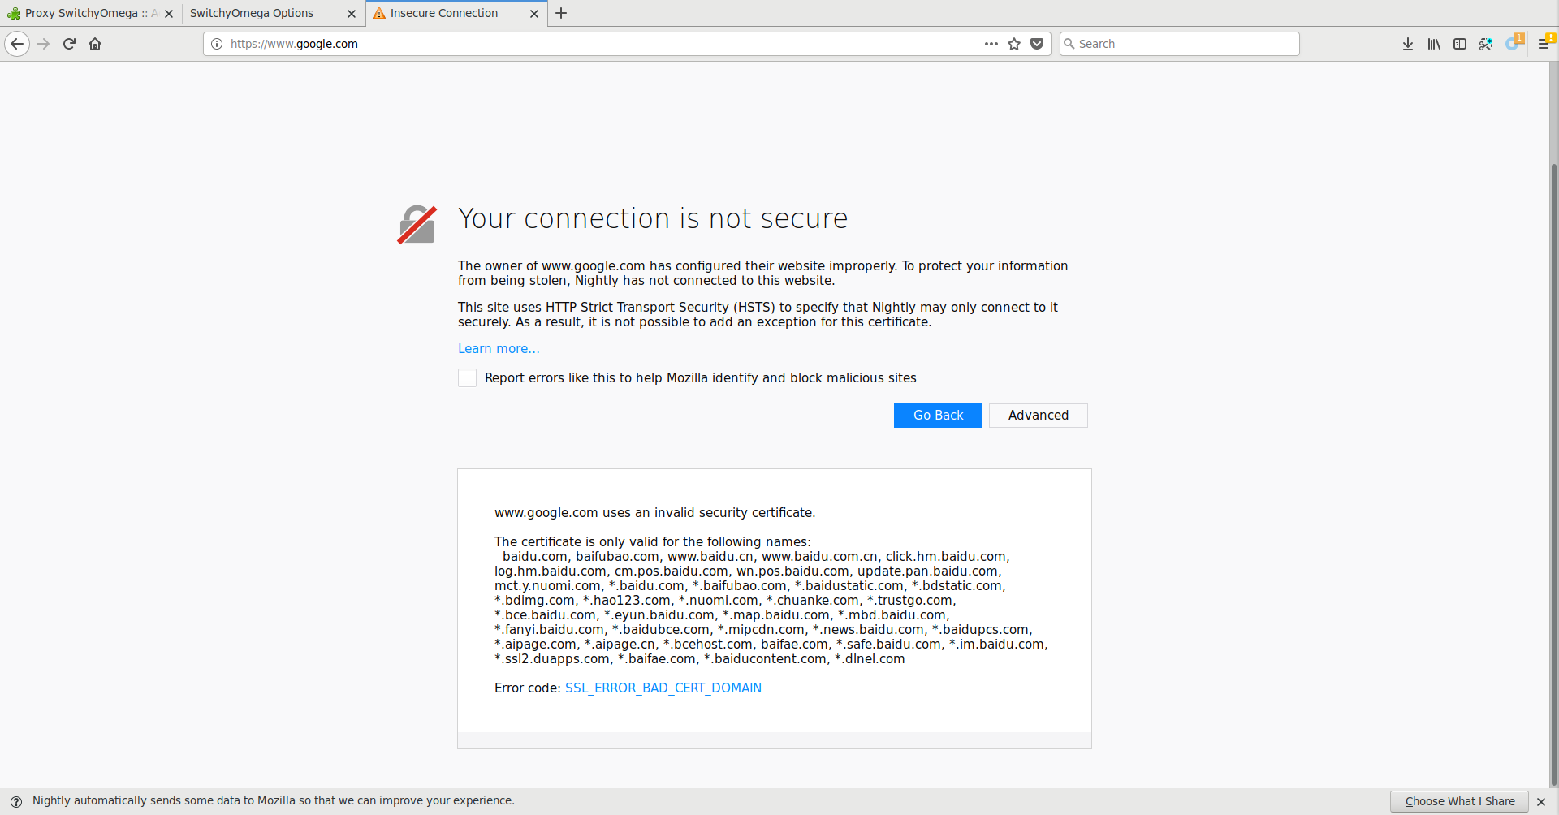Enable reporting errors to Mozilla
The width and height of the screenshot is (1559, 815).
(x=467, y=377)
